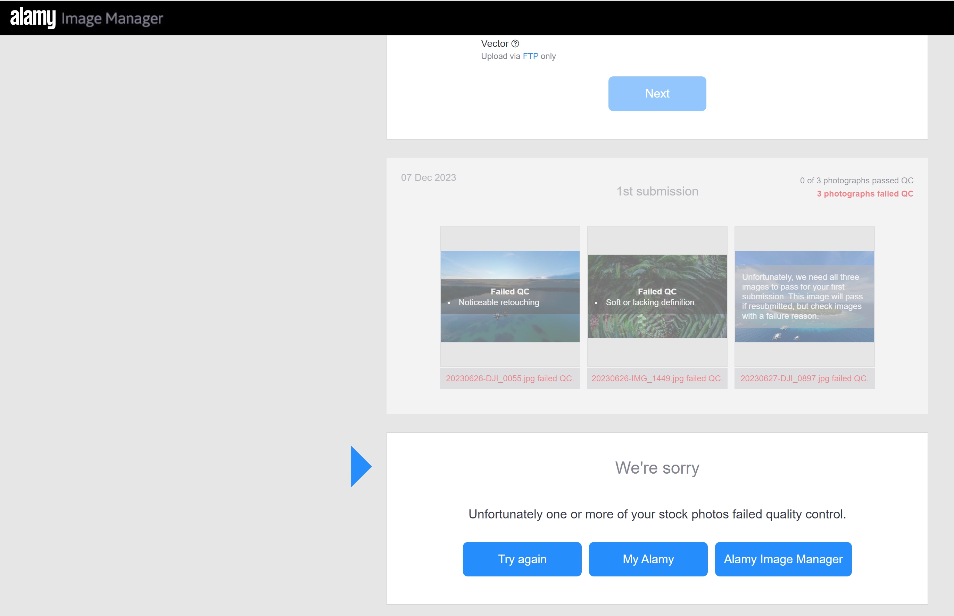
Task: Go to My Alamy
Action: click(648, 559)
